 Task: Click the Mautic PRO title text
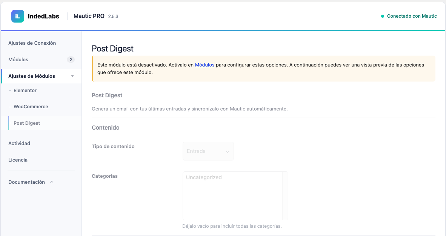click(89, 16)
